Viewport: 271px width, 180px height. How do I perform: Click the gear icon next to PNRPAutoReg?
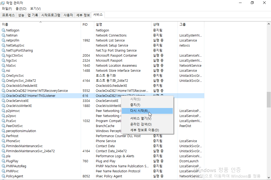(x=3, y=166)
